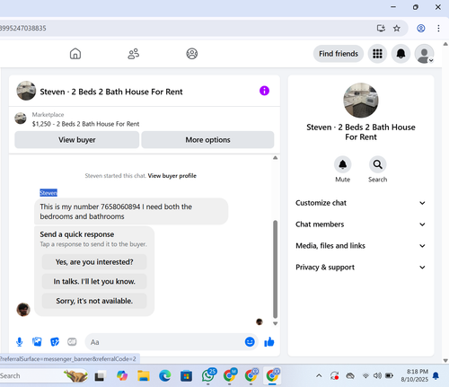Screen dimensions: 449x387
Task: Open WhatsApp from the taskbar
Action: pos(208,375)
